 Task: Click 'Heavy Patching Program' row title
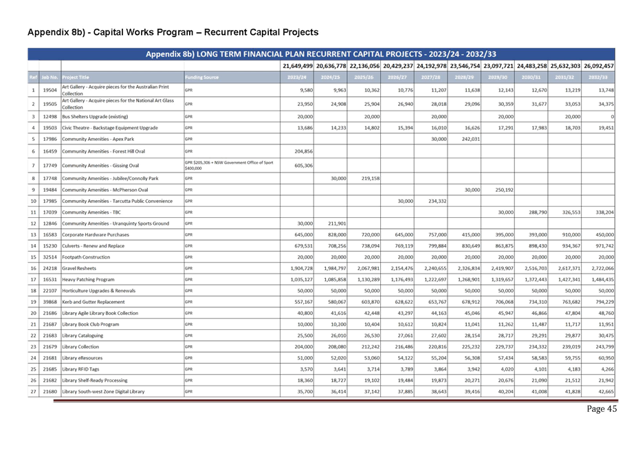coord(88,280)
